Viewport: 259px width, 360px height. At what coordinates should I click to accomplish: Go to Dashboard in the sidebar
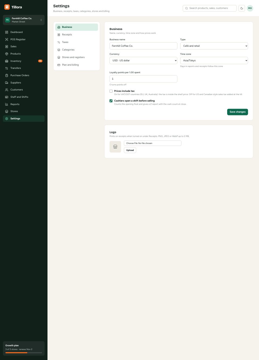click(x=24, y=32)
